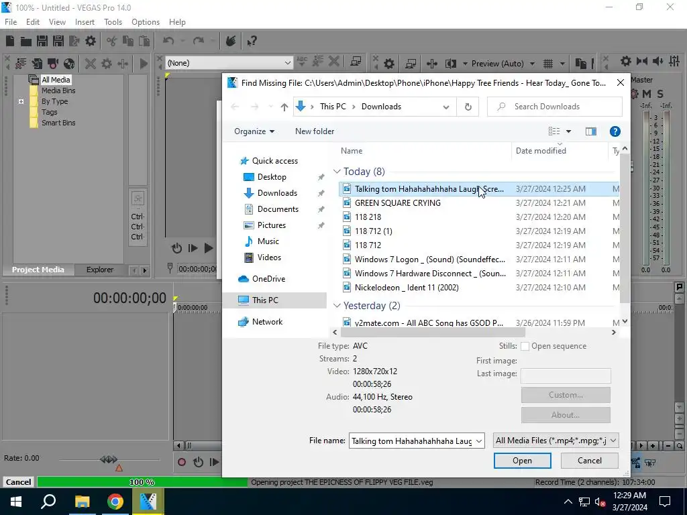Collapse the Today (8) group
The width and height of the screenshot is (687, 515).
(x=337, y=172)
